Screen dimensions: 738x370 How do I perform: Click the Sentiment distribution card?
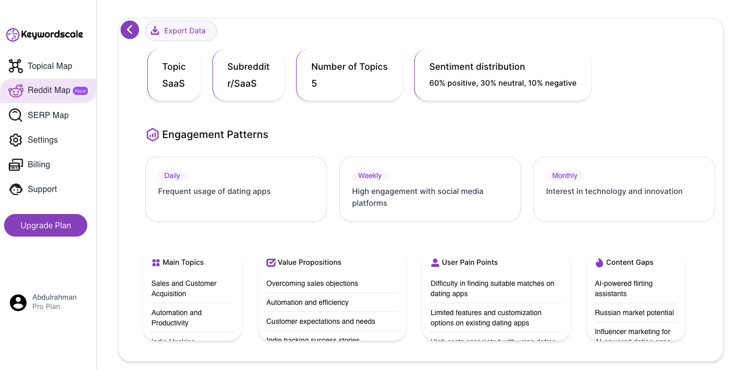click(x=502, y=75)
